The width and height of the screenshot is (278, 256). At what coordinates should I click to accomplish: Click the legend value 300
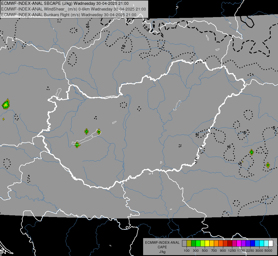(x=196, y=251)
